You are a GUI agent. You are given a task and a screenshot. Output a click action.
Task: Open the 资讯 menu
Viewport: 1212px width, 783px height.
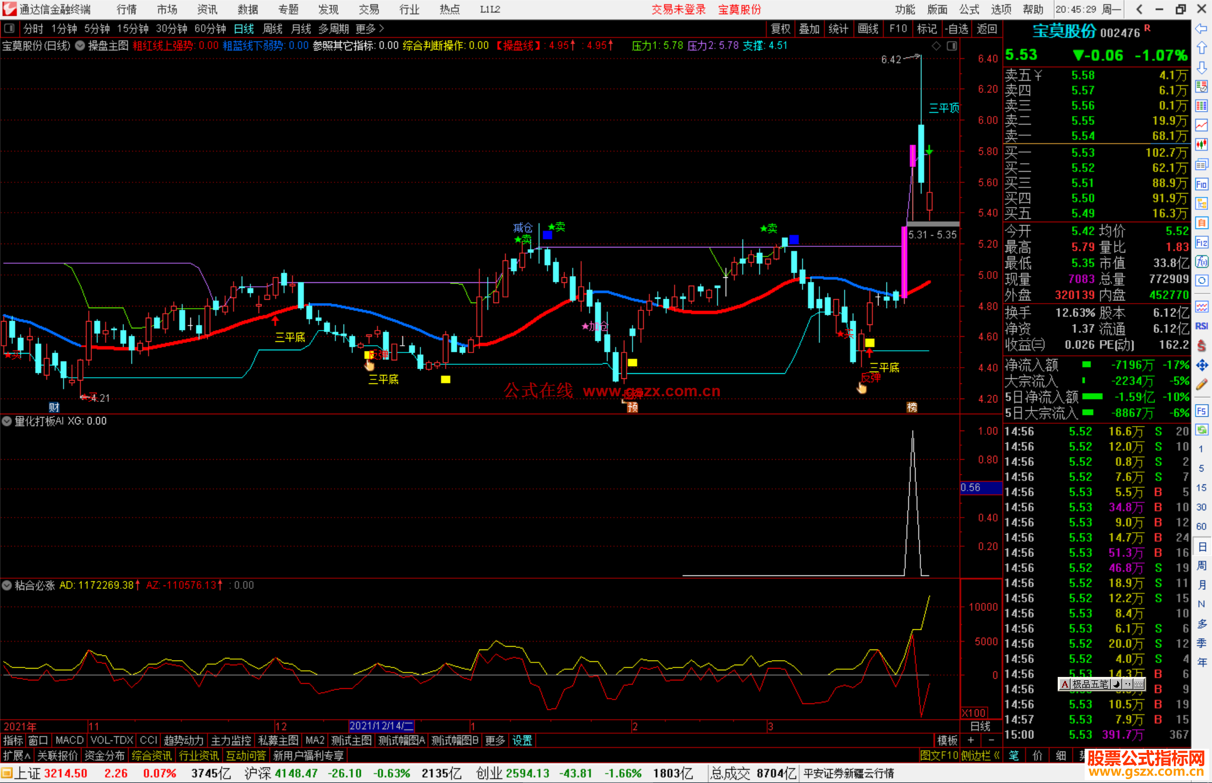[x=207, y=10]
